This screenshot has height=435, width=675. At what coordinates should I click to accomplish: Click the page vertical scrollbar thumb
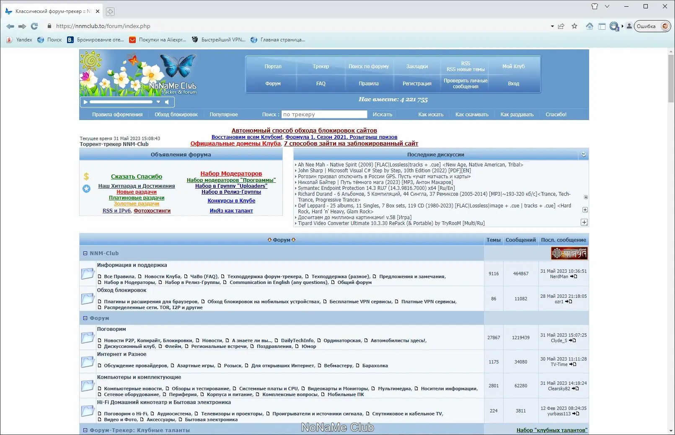[x=671, y=78]
